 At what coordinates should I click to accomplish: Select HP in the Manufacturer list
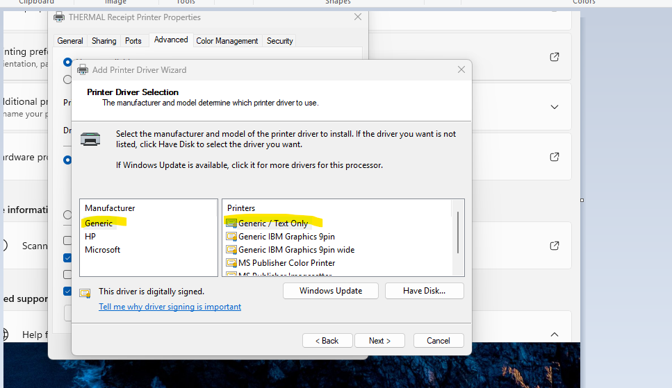tap(90, 237)
